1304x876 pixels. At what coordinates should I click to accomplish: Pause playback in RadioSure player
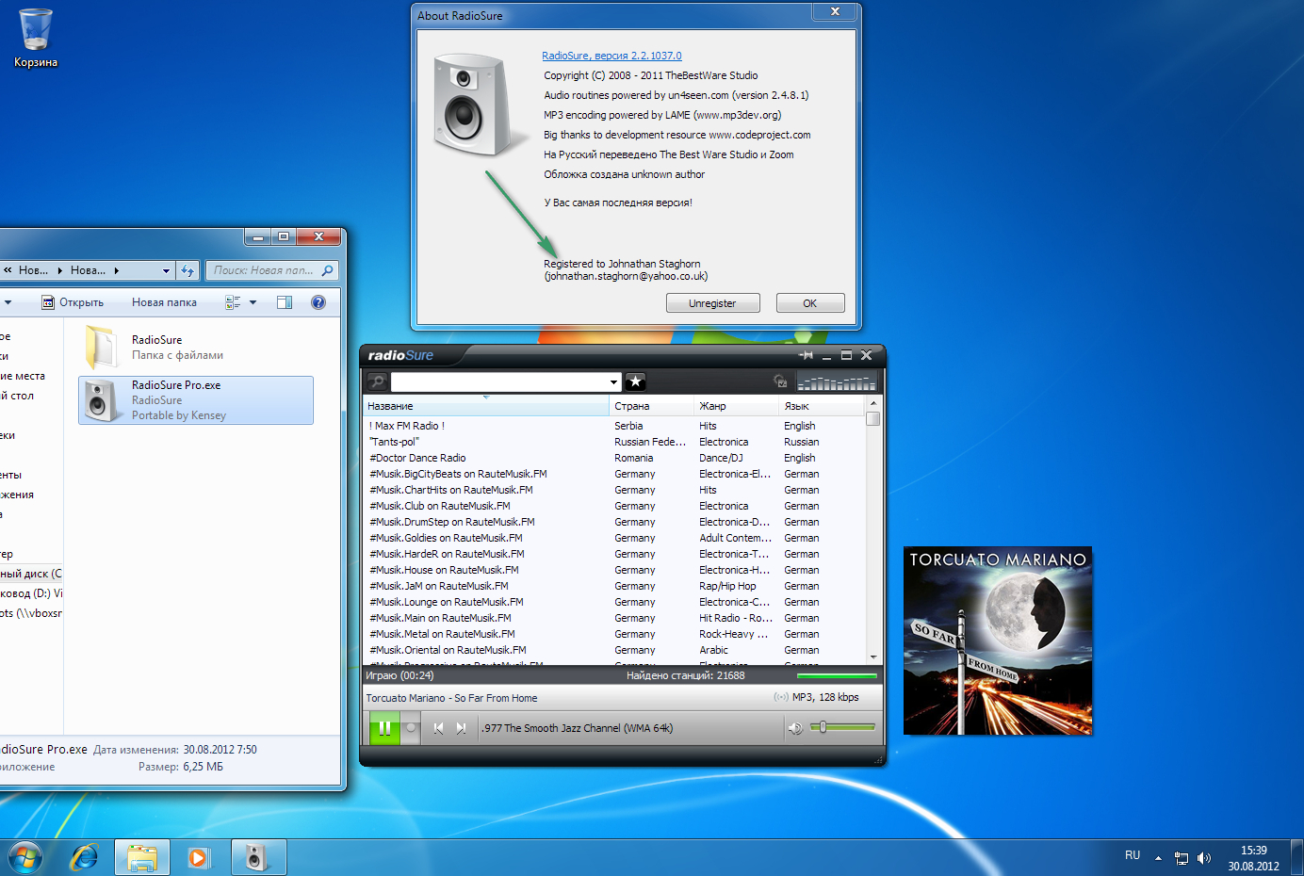pyautogui.click(x=384, y=728)
